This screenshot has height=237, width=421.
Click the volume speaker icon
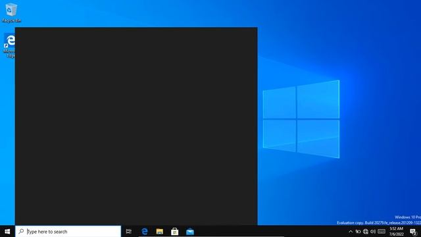[373, 231]
